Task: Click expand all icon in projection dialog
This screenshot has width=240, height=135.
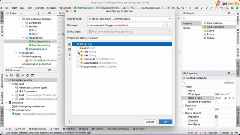Action: (x=70, y=54)
